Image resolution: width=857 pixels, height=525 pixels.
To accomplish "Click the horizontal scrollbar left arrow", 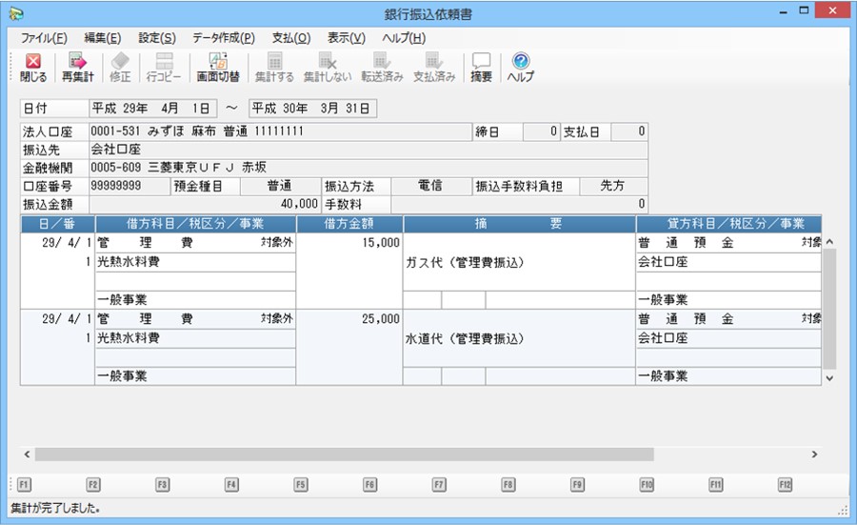I will 27,454.
